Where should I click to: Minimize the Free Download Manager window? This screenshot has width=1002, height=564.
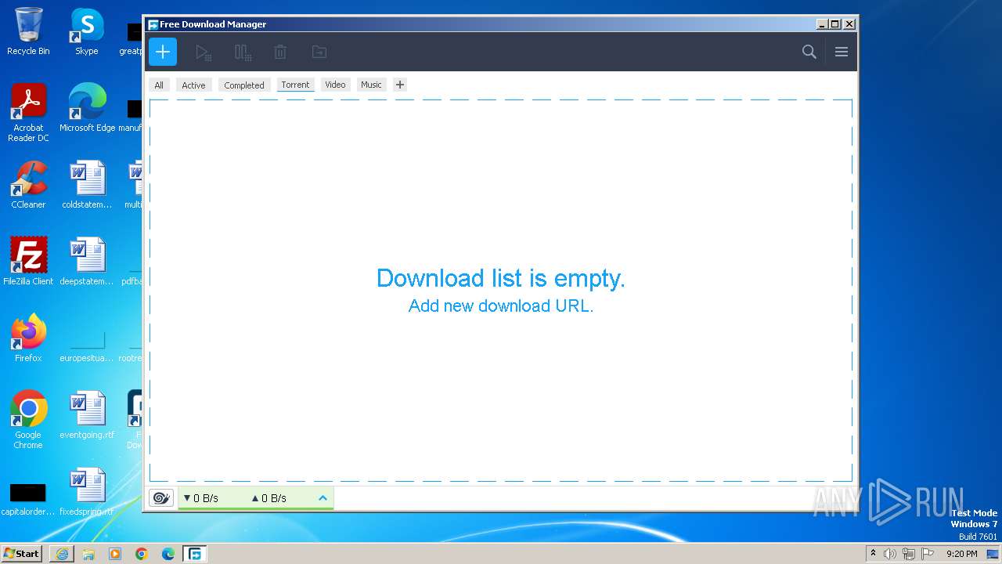pyautogui.click(x=822, y=24)
